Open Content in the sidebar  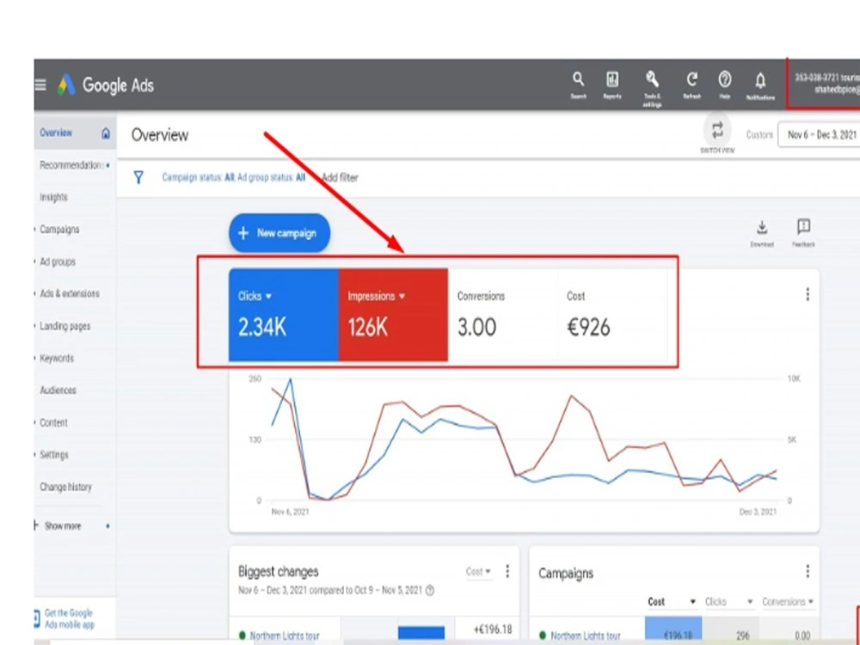(53, 422)
